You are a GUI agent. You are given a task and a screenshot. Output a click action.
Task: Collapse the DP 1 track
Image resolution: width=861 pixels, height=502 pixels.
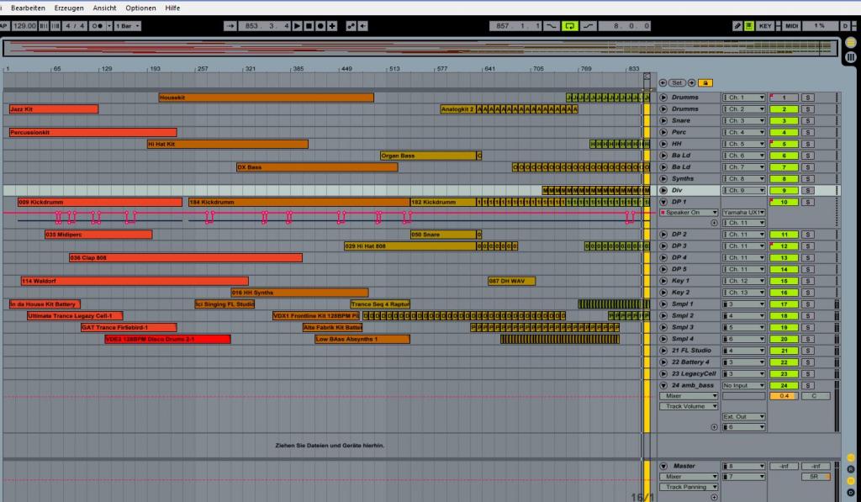coord(663,202)
